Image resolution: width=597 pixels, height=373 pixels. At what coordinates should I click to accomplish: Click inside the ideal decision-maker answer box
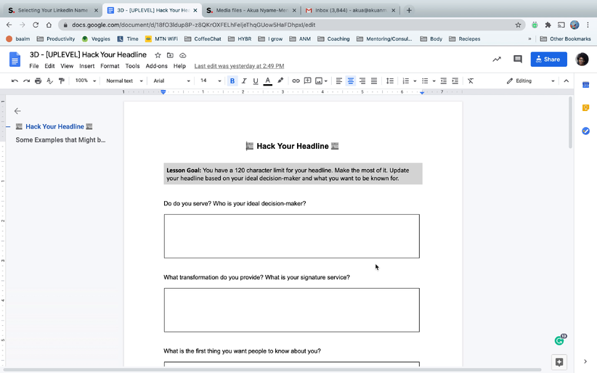pos(292,236)
